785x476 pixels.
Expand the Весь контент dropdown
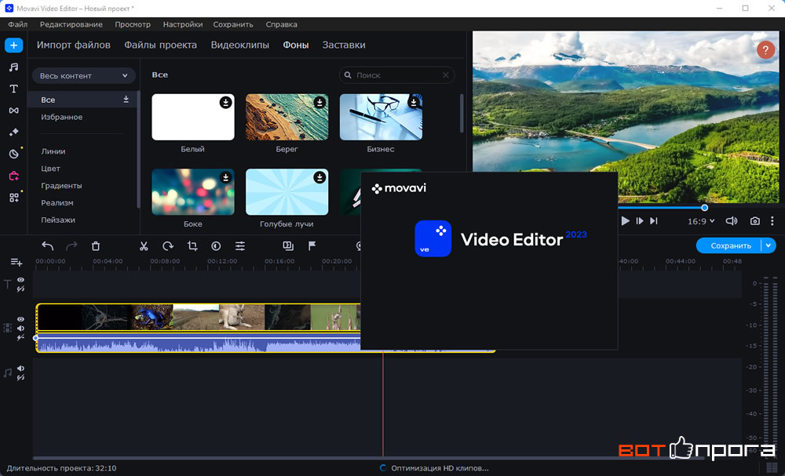coord(84,75)
